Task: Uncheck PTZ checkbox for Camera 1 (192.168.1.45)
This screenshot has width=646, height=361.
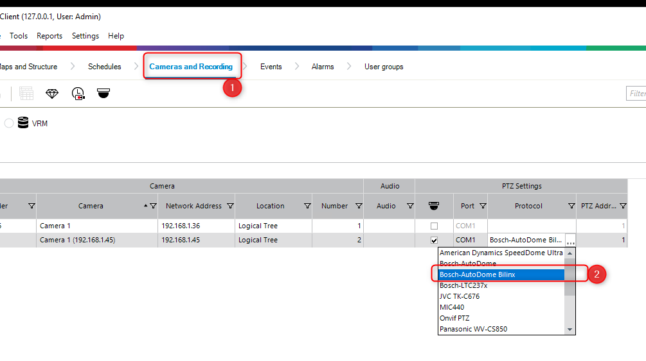Action: click(434, 240)
